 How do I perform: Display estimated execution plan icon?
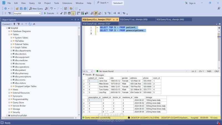click(x=65, y=13)
